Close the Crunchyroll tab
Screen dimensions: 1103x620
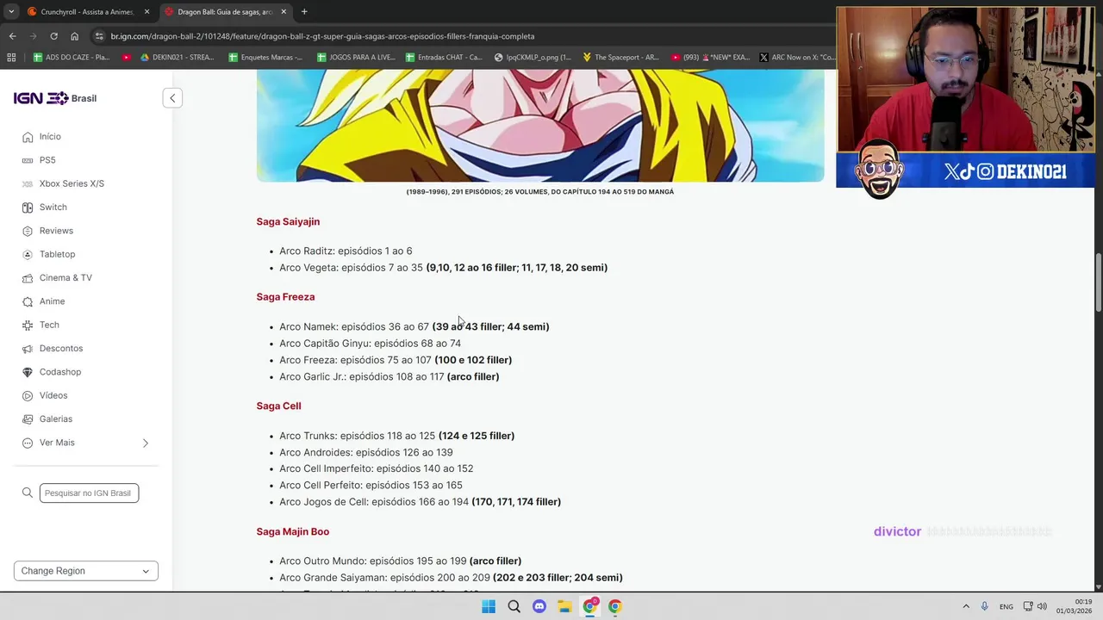(x=146, y=12)
